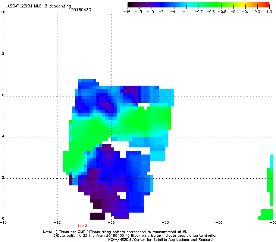Screen dimensions: 276x242
Task: Click the latitude 6 axis label
Action: [3, 95]
